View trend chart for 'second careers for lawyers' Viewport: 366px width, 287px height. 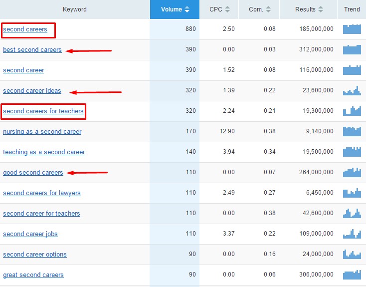pos(352,193)
